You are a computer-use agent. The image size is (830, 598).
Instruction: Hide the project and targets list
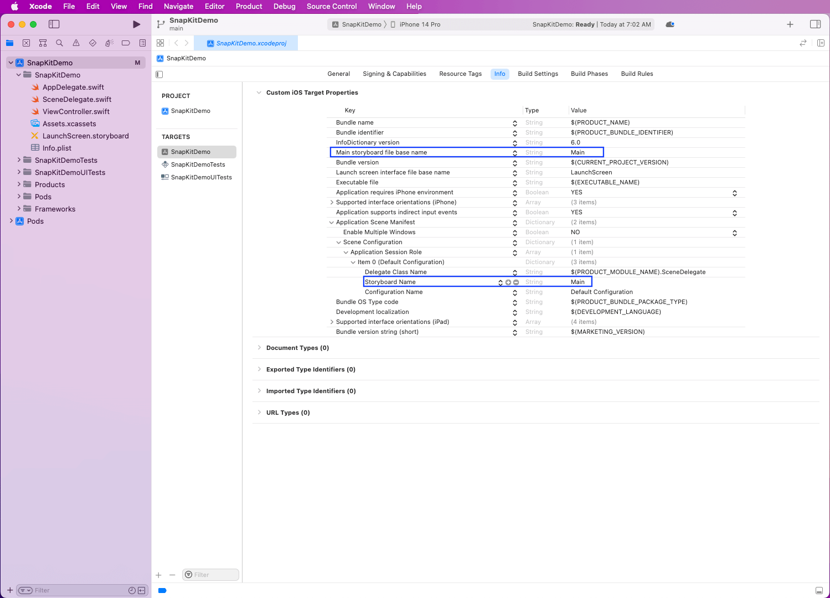tap(159, 74)
